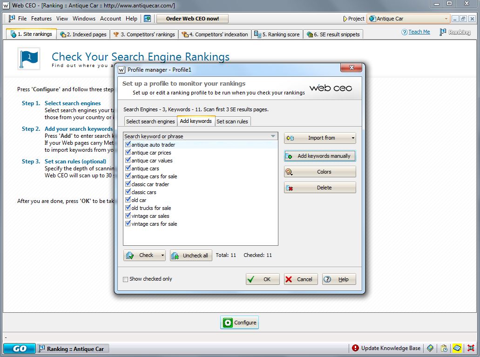Open the '5. Ranking score' tab
Screen dimensions: 480x357
[x=277, y=34]
